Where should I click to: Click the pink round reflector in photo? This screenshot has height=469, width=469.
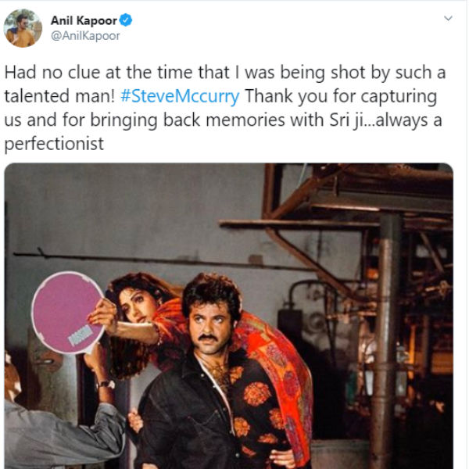(x=67, y=312)
